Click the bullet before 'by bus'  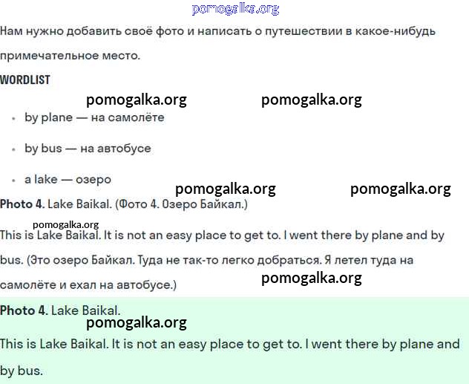(x=13, y=149)
